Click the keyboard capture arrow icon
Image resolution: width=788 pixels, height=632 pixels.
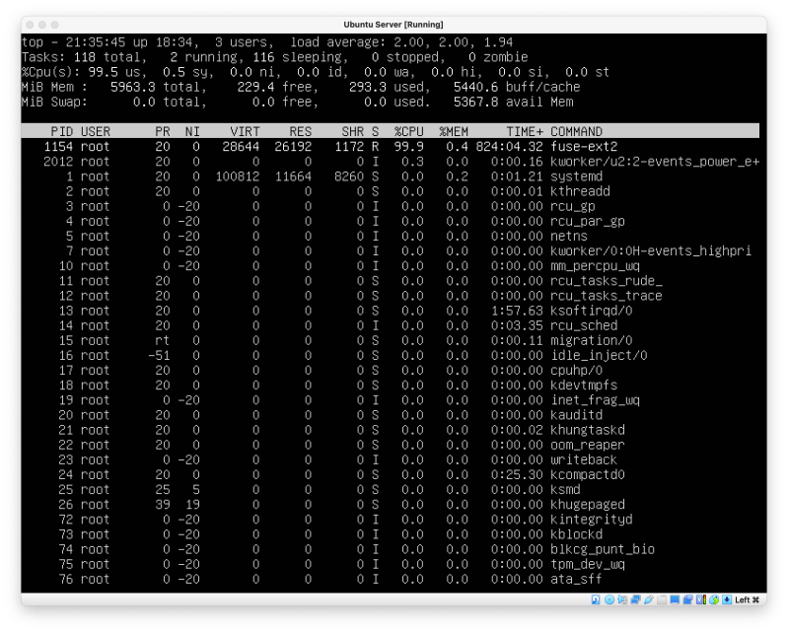coord(727,599)
